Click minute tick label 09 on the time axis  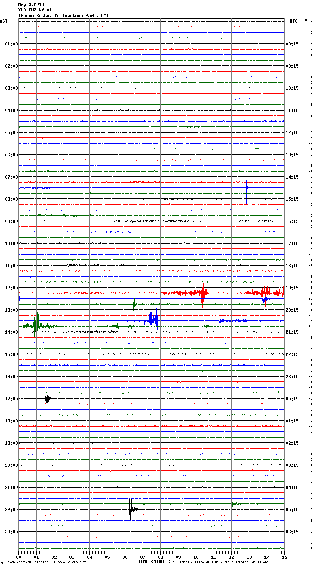(x=178, y=557)
